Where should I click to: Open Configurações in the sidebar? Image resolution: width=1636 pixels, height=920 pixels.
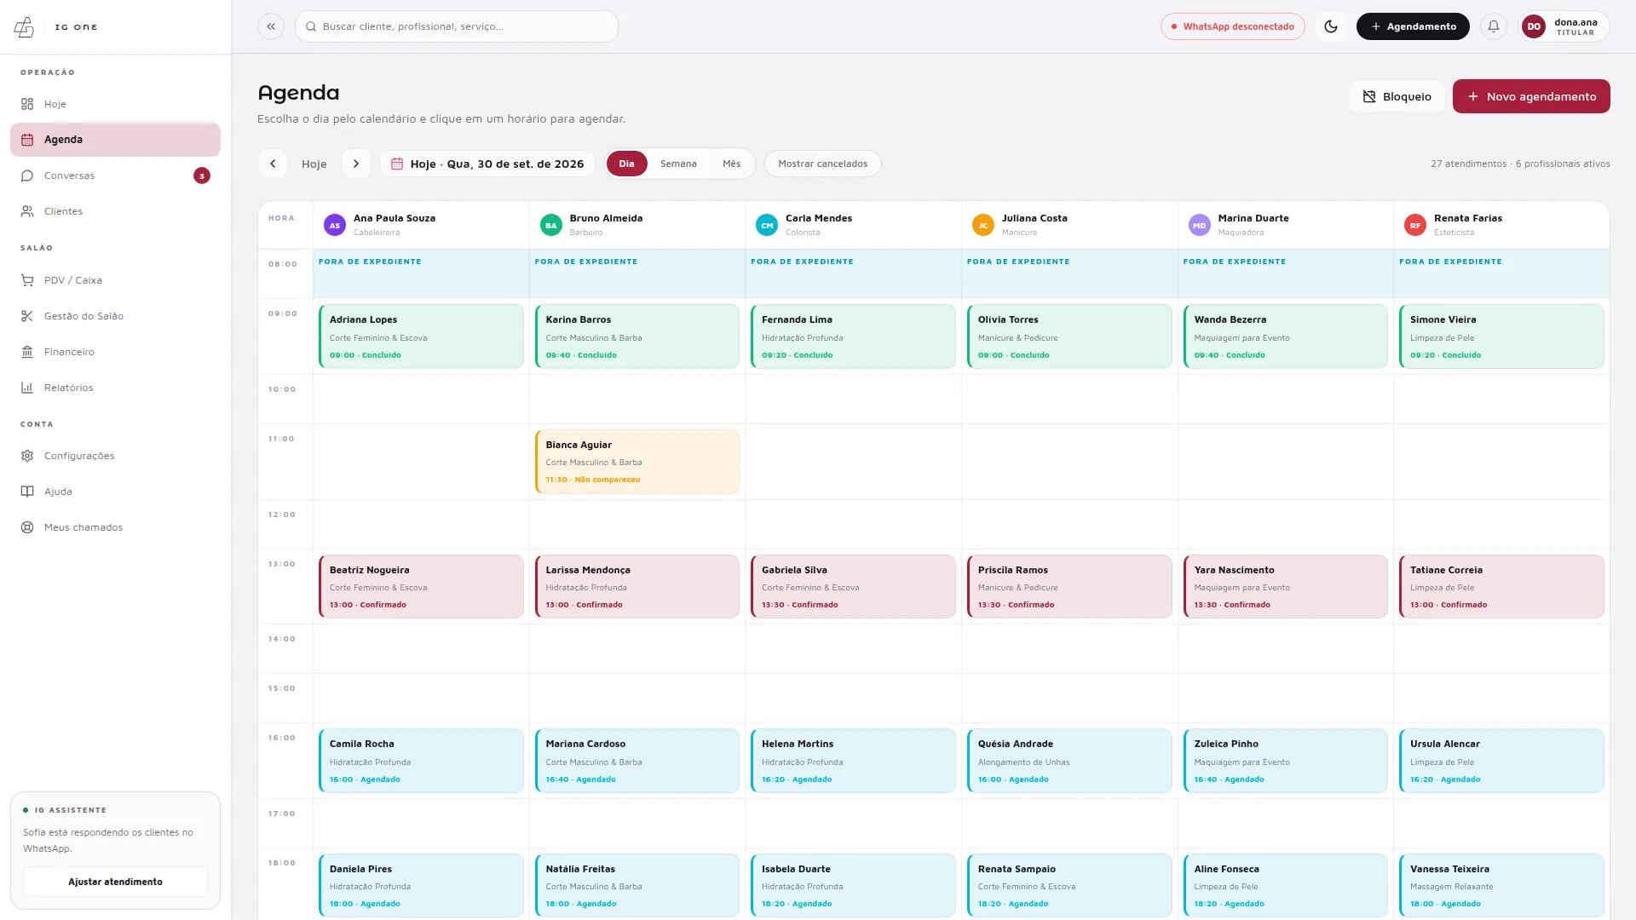tap(115, 456)
